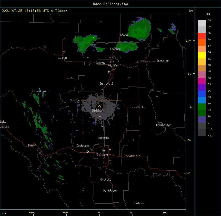Image resolution: width=221 pixels, height=216 pixels.
Task: Click the Calgary city label
Action: pos(103,155)
